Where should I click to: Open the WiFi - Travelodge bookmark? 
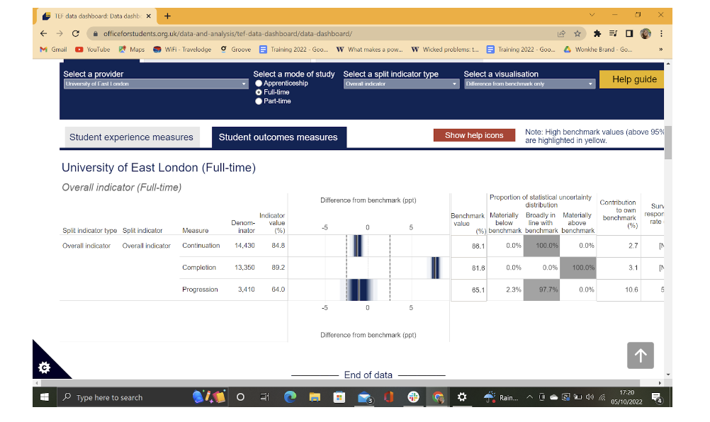point(182,50)
